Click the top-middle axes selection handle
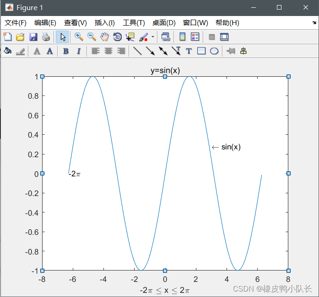The image size is (319, 297). [x=165, y=77]
